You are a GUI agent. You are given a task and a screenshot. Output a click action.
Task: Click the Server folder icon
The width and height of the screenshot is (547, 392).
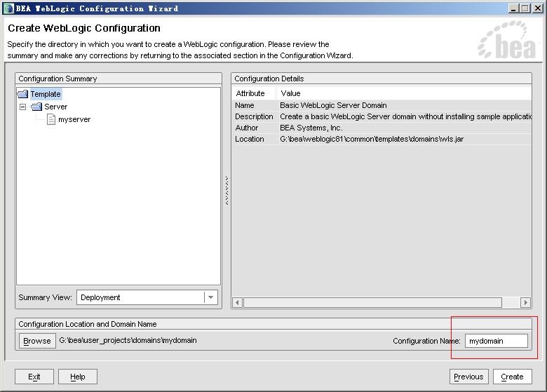[x=36, y=107]
